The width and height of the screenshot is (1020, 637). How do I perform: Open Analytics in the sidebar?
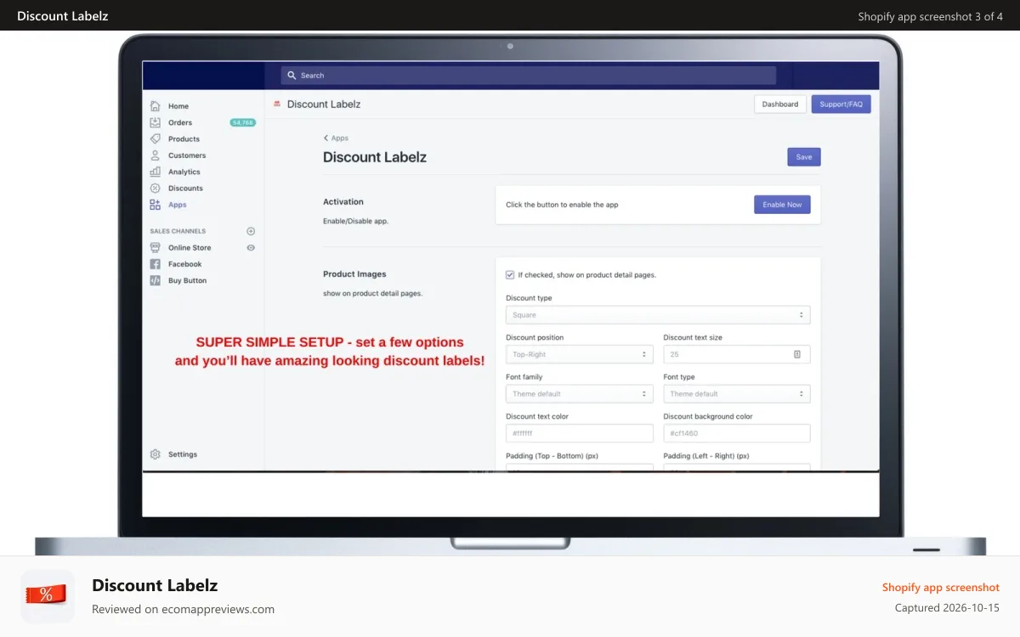[184, 172]
